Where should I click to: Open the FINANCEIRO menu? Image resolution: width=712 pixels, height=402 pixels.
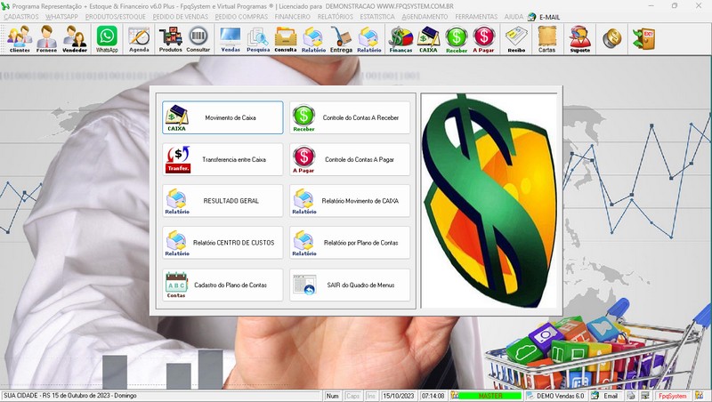pyautogui.click(x=293, y=17)
